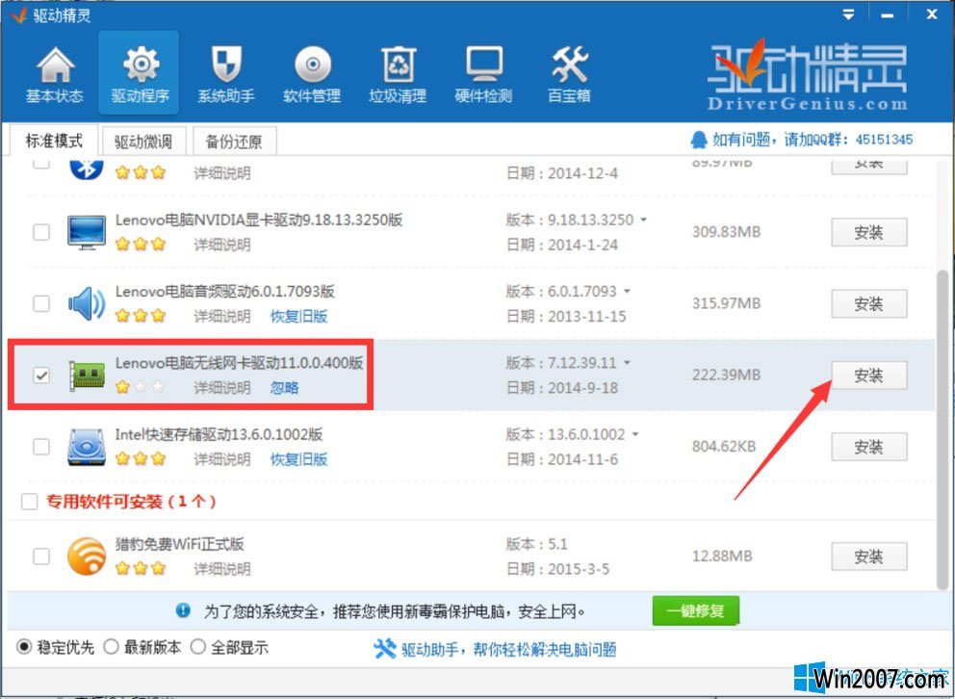Switch to the 驱动微调 tab
955x699 pixels.
143,142
